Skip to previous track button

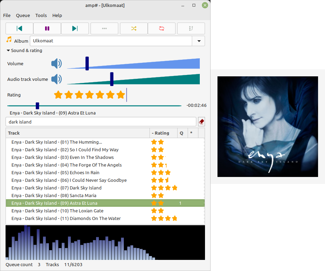click(19, 28)
